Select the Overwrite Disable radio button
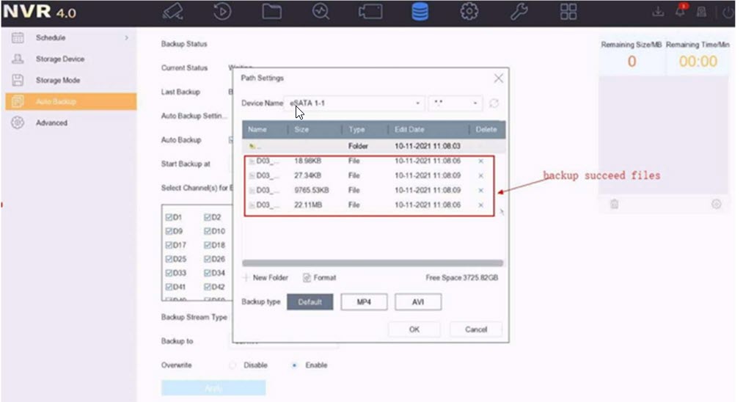 pyautogui.click(x=233, y=365)
